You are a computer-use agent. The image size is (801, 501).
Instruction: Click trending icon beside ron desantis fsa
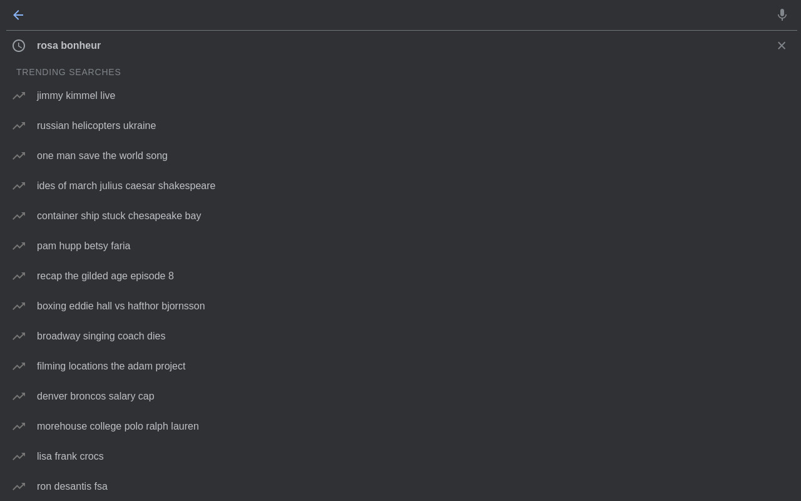point(19,487)
